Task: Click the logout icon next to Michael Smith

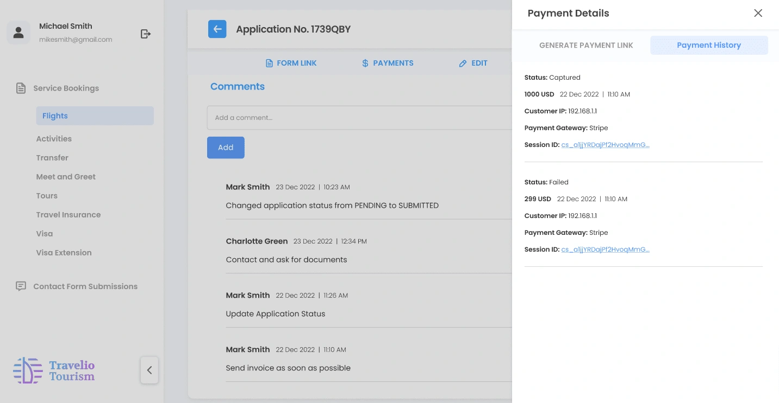Action: click(x=146, y=34)
